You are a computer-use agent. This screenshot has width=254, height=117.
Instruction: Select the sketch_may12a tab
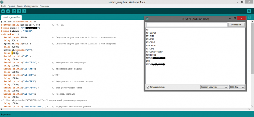[x=11, y=18]
